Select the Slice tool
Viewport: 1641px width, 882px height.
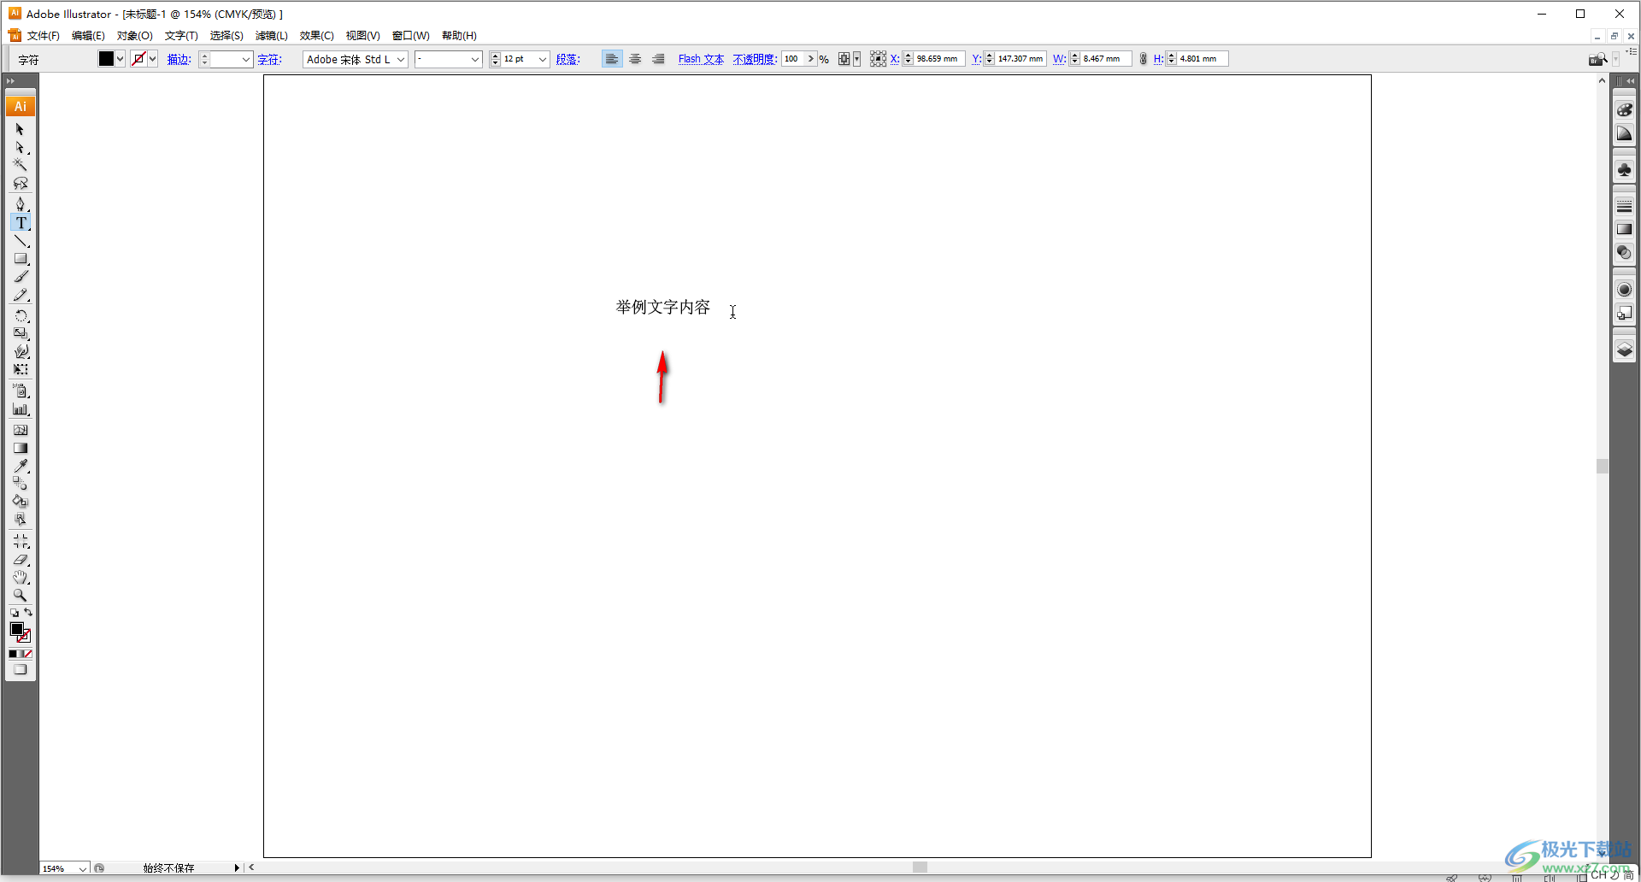[x=21, y=542]
